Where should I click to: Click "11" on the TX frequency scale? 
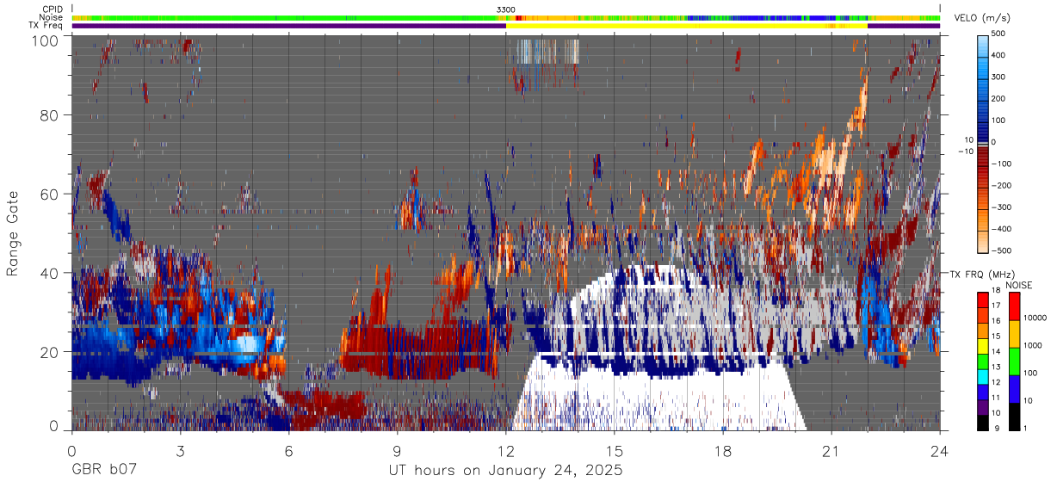click(998, 398)
